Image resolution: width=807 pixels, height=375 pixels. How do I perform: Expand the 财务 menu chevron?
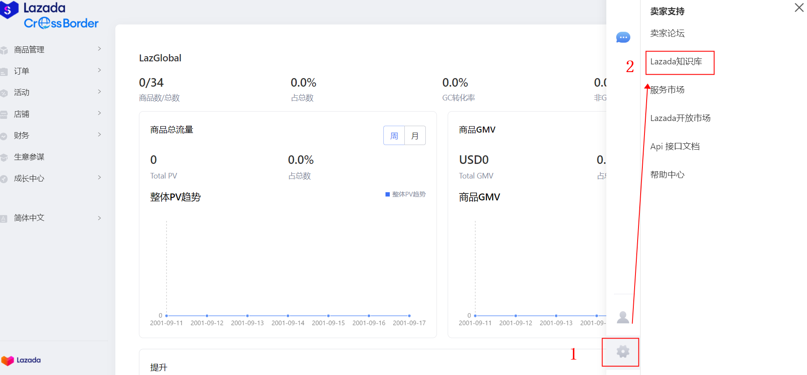(99, 135)
